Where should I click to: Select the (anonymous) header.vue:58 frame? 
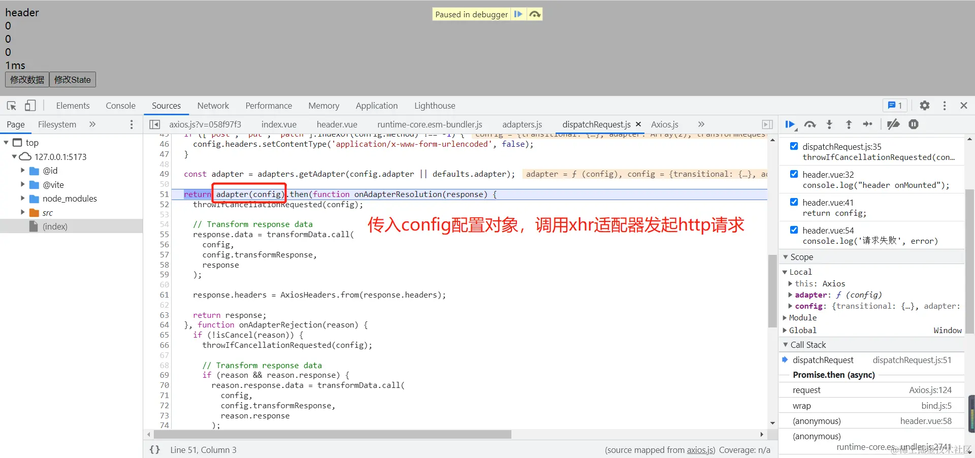tap(871, 421)
